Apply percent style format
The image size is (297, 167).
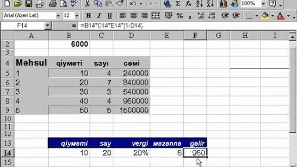click(x=180, y=15)
